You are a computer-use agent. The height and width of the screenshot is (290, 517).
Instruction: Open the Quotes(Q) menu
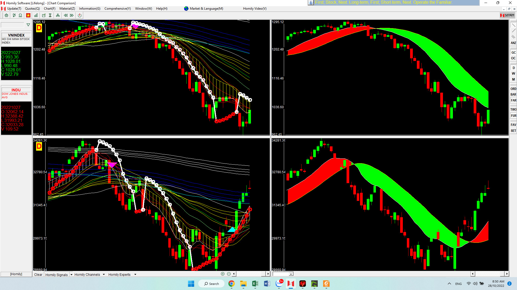[32, 9]
